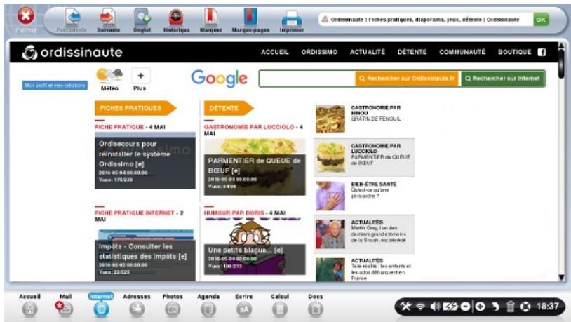The width and height of the screenshot is (571, 322).
Task: Open the Photos app
Action: (173, 305)
